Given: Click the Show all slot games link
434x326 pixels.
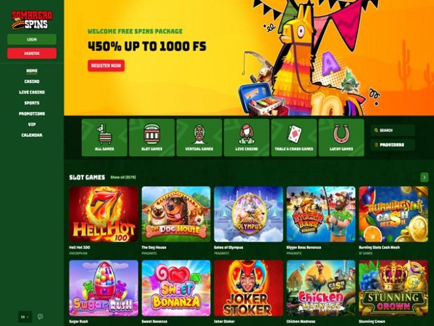Looking at the screenshot, I should coord(123,177).
